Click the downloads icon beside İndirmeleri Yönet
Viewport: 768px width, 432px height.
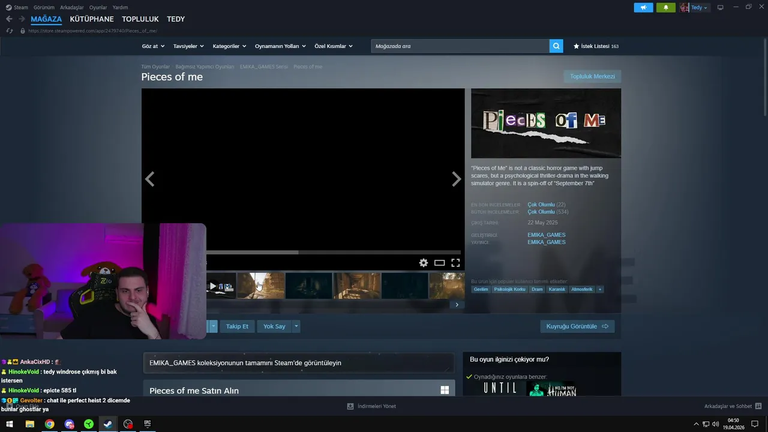(350, 406)
